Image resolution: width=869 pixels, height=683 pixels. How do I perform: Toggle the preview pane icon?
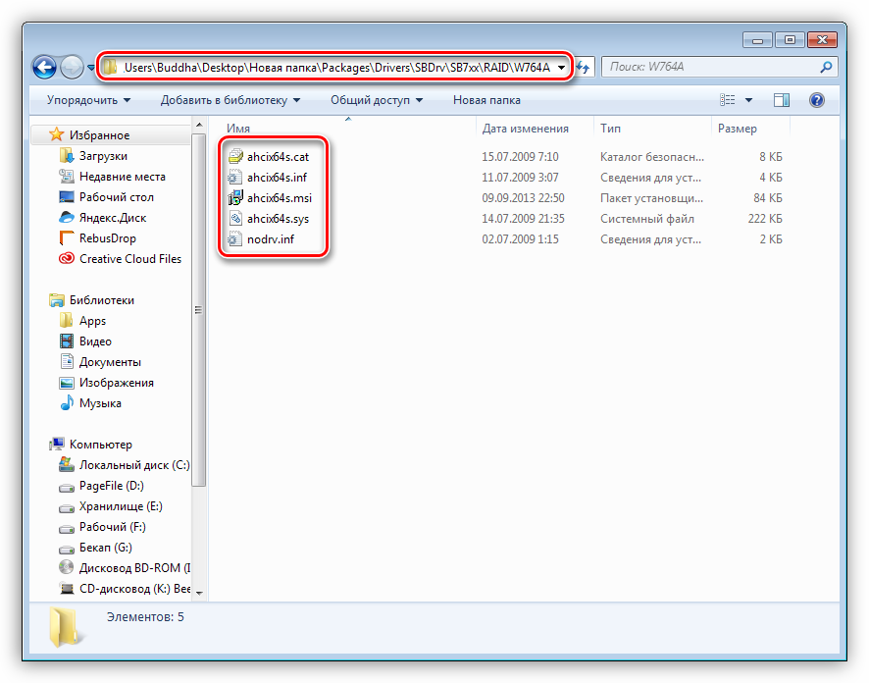[782, 100]
